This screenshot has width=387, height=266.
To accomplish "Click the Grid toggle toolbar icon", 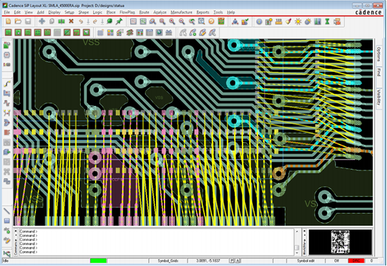I will tap(100, 32).
